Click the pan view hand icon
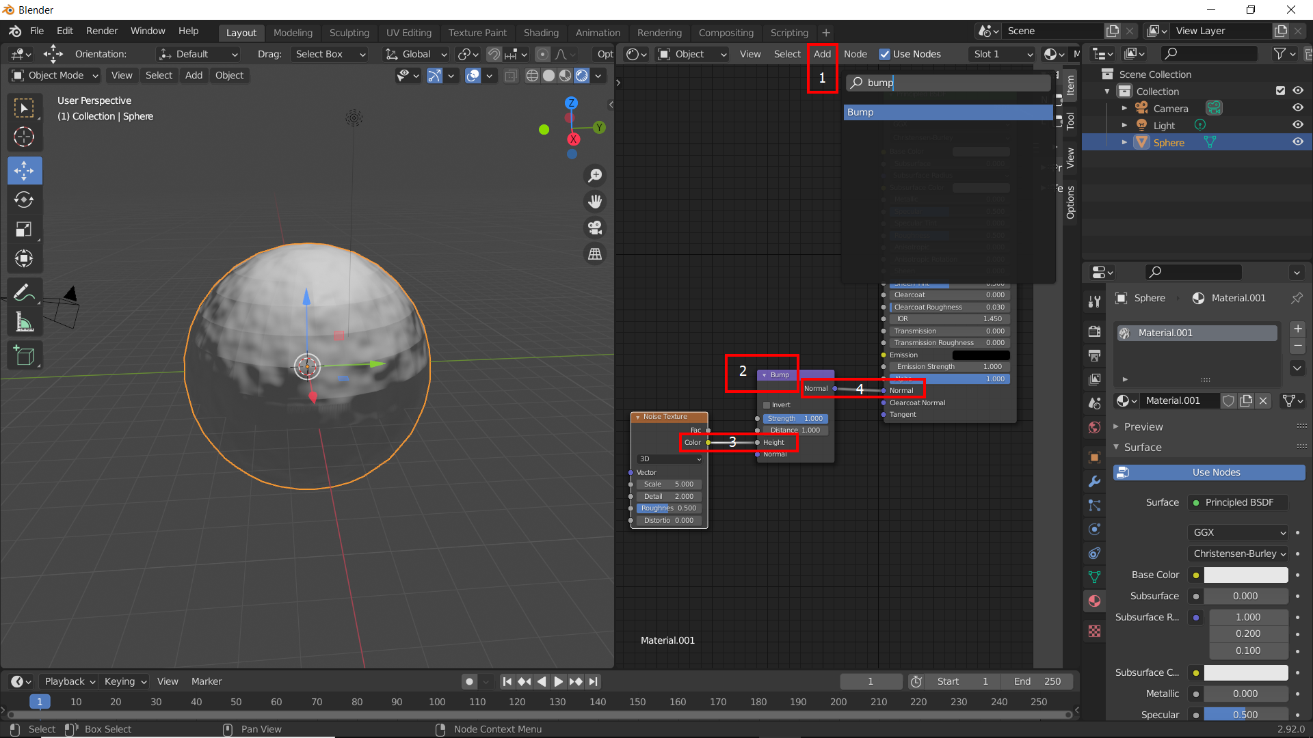The width and height of the screenshot is (1313, 738). [595, 202]
